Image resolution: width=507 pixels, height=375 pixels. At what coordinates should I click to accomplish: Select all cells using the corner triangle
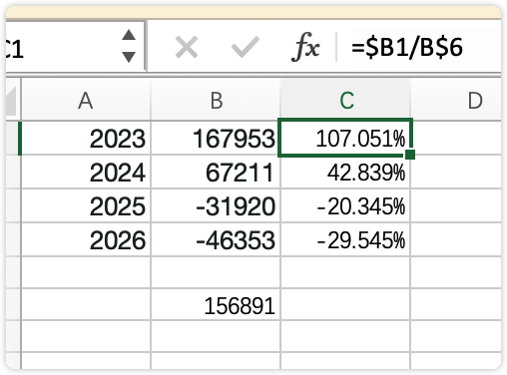point(11,101)
